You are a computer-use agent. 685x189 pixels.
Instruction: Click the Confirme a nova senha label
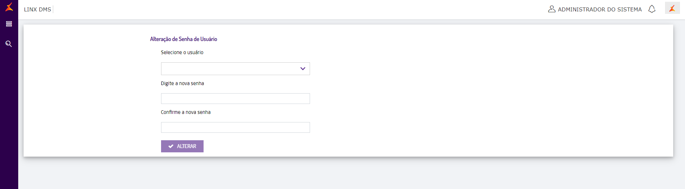(x=186, y=112)
